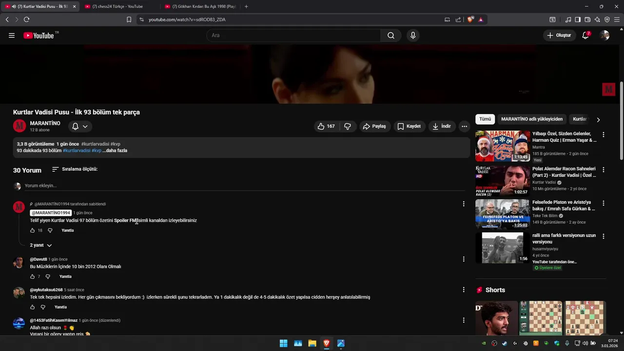Like the @Davut8 comment with 7 likes
The height and width of the screenshot is (351, 624).
(33, 276)
